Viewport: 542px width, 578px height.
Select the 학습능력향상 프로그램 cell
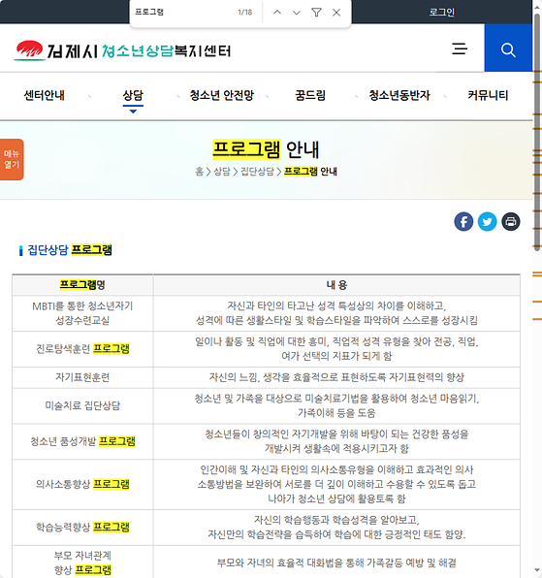pyautogui.click(x=82, y=528)
